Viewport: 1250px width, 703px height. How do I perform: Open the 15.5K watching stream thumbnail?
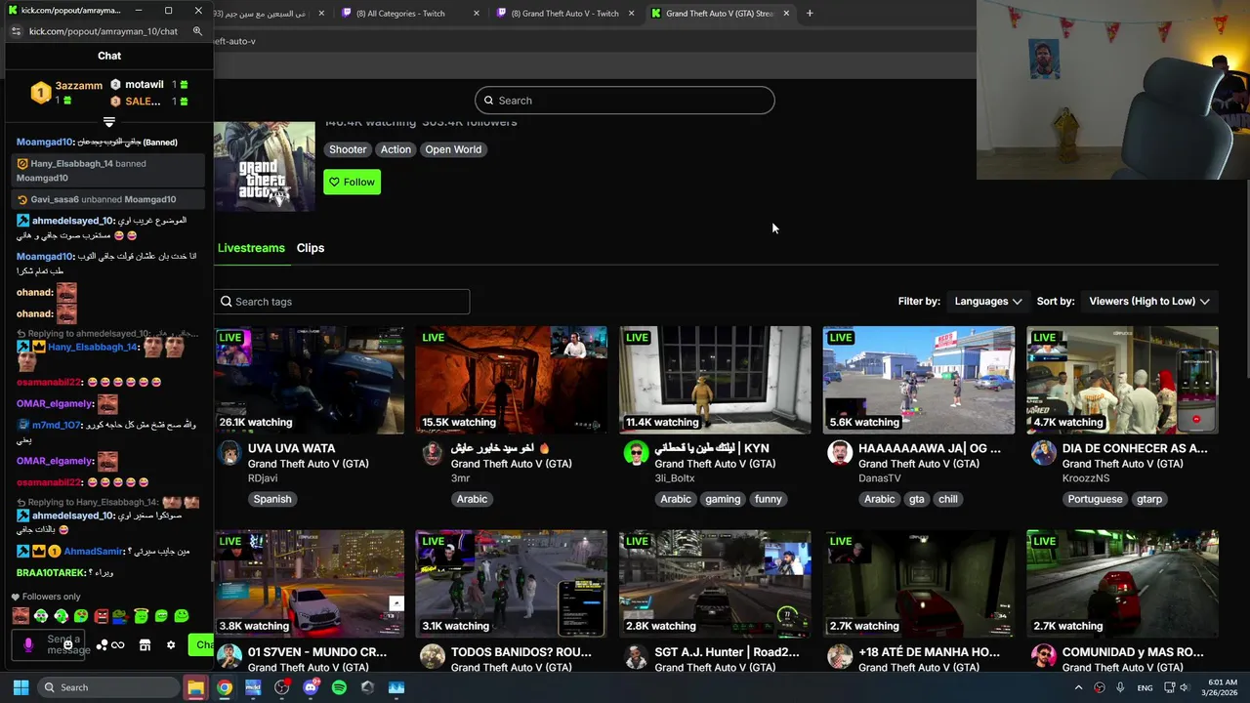511,380
